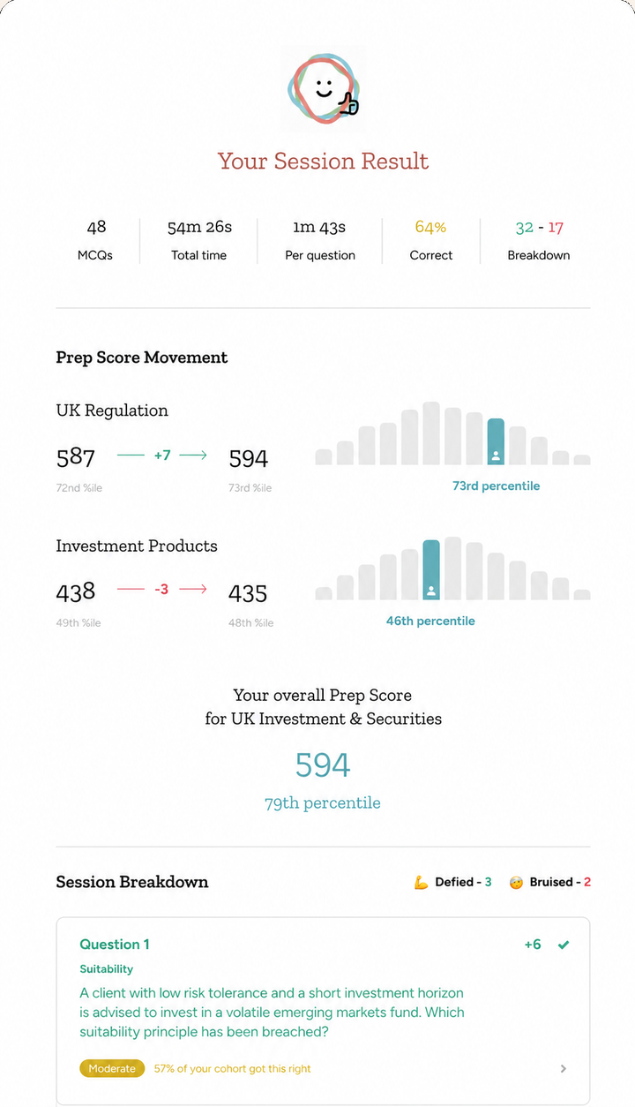Click the 46th percentile label
The height and width of the screenshot is (1107, 635).
(x=430, y=621)
